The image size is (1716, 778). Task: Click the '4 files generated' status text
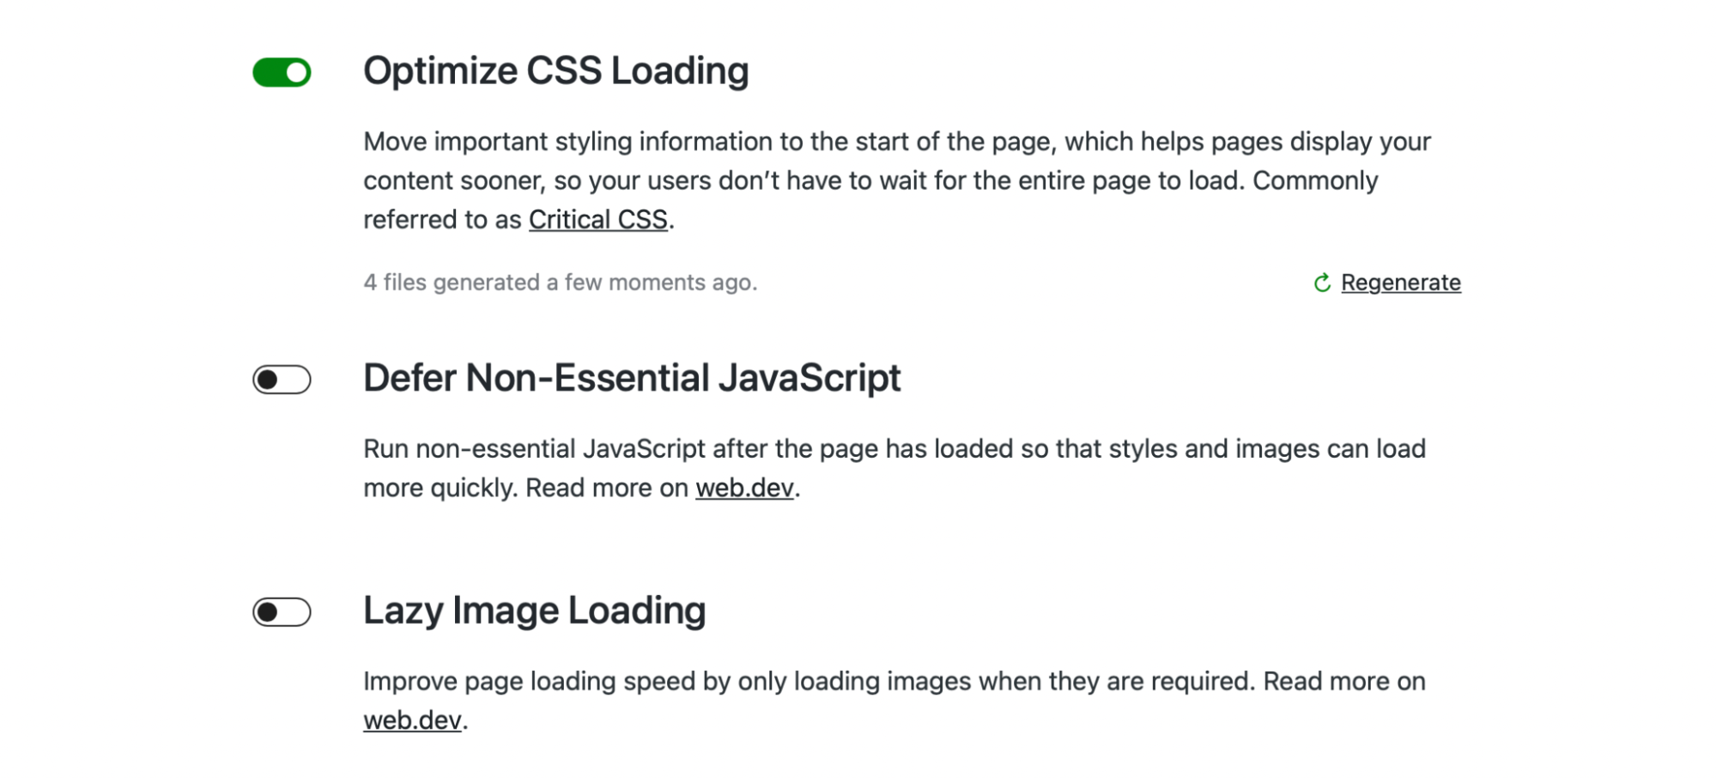pyautogui.click(x=561, y=282)
